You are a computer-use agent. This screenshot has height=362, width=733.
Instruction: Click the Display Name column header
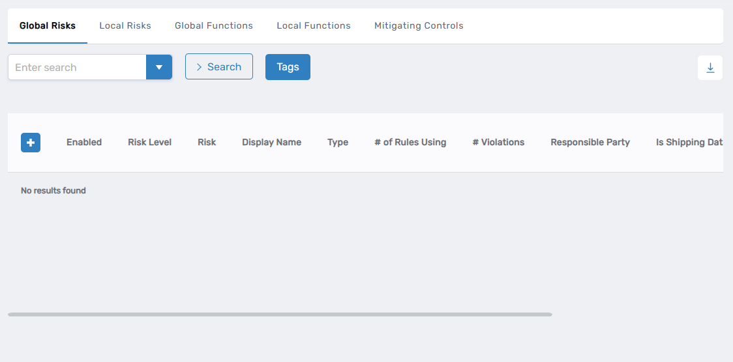click(x=271, y=143)
